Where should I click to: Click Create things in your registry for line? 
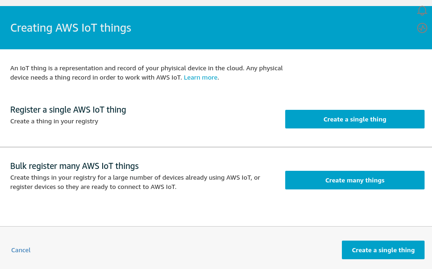[135, 177]
